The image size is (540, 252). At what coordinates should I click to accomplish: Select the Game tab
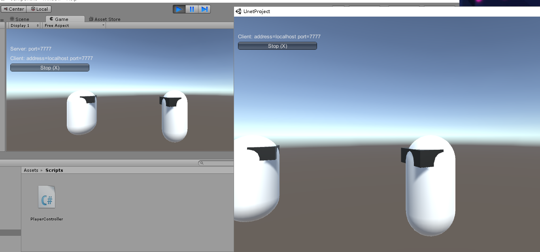pos(65,19)
